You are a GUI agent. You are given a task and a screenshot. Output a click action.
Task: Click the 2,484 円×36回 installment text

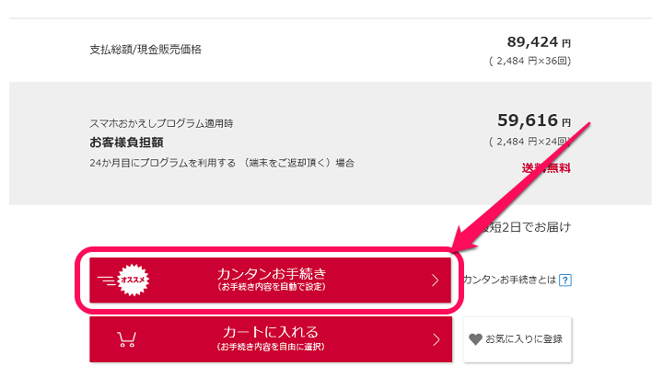[529, 62]
